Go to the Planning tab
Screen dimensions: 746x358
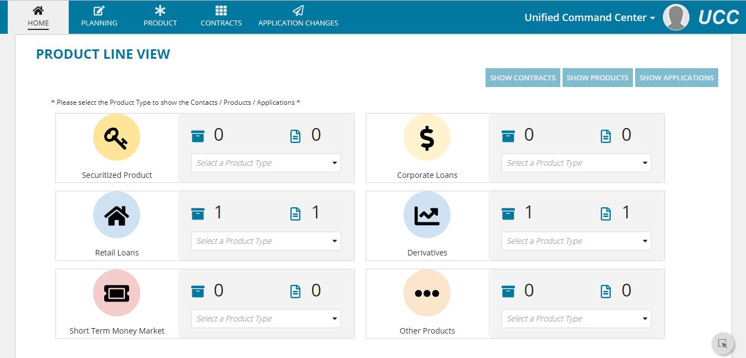pos(99,17)
